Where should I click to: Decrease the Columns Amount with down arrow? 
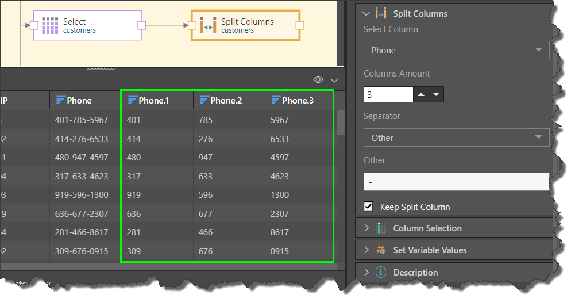(x=436, y=94)
